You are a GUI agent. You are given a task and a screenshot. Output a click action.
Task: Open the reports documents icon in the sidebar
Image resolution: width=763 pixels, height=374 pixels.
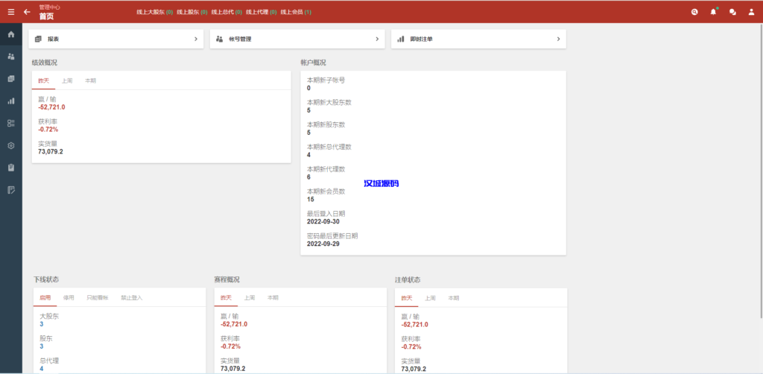click(11, 79)
